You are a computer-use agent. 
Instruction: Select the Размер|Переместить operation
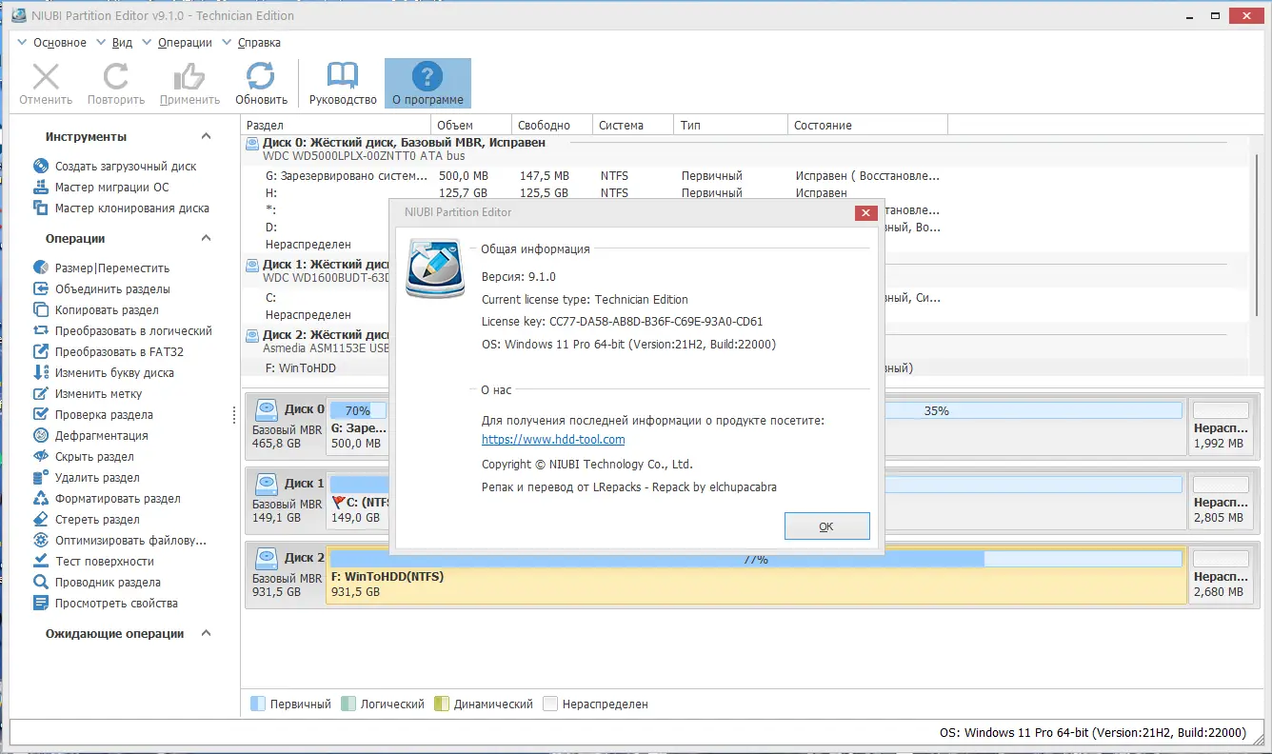(x=99, y=268)
